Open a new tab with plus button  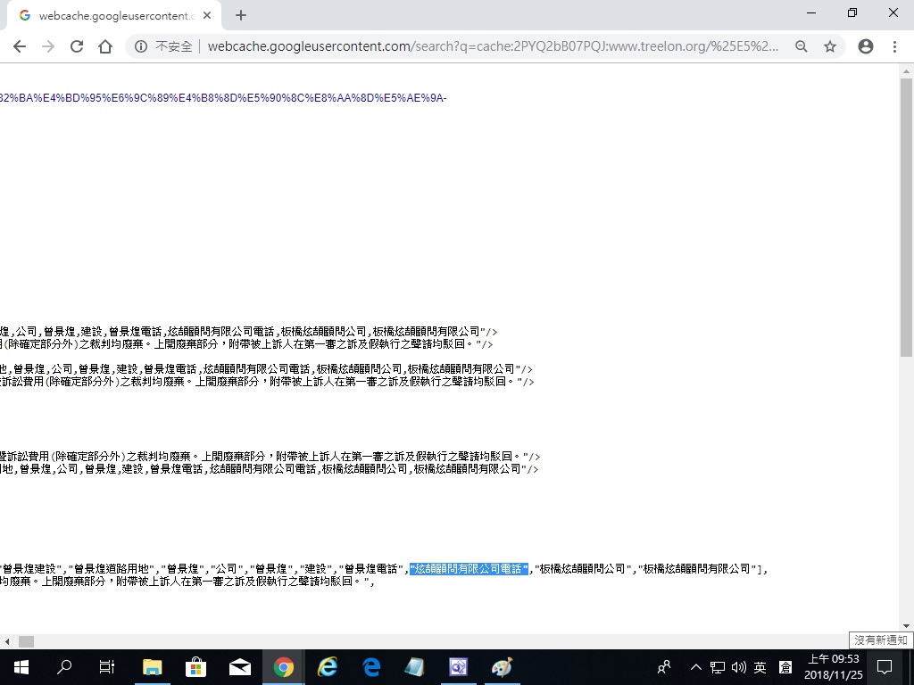(x=241, y=15)
